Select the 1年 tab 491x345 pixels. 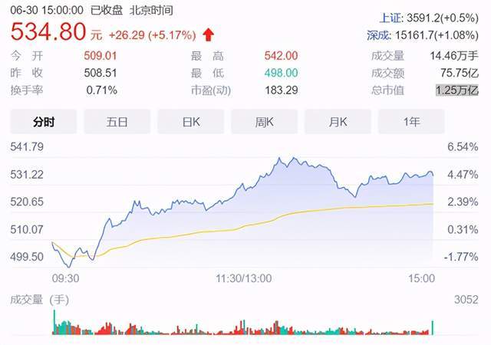(x=411, y=121)
